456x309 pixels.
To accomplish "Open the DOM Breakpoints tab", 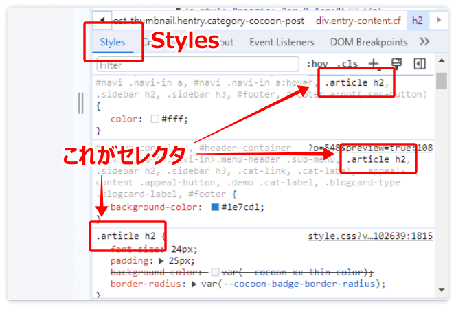I will click(x=369, y=42).
